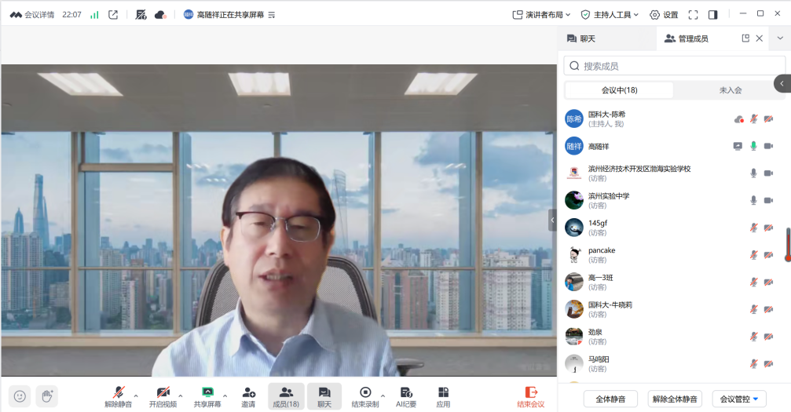The height and width of the screenshot is (412, 791).
Task: Enter full screen mode icon
Action: (693, 14)
